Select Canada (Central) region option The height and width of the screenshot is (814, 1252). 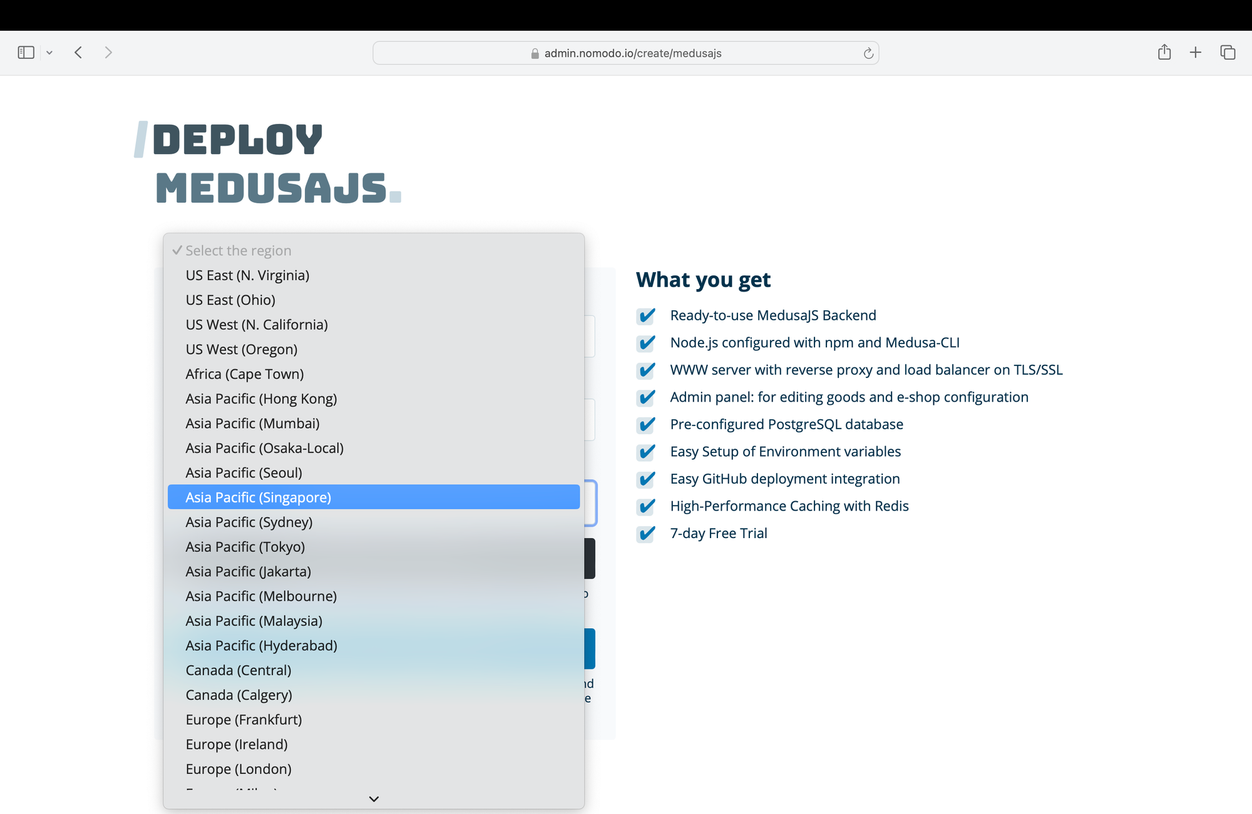click(x=238, y=670)
